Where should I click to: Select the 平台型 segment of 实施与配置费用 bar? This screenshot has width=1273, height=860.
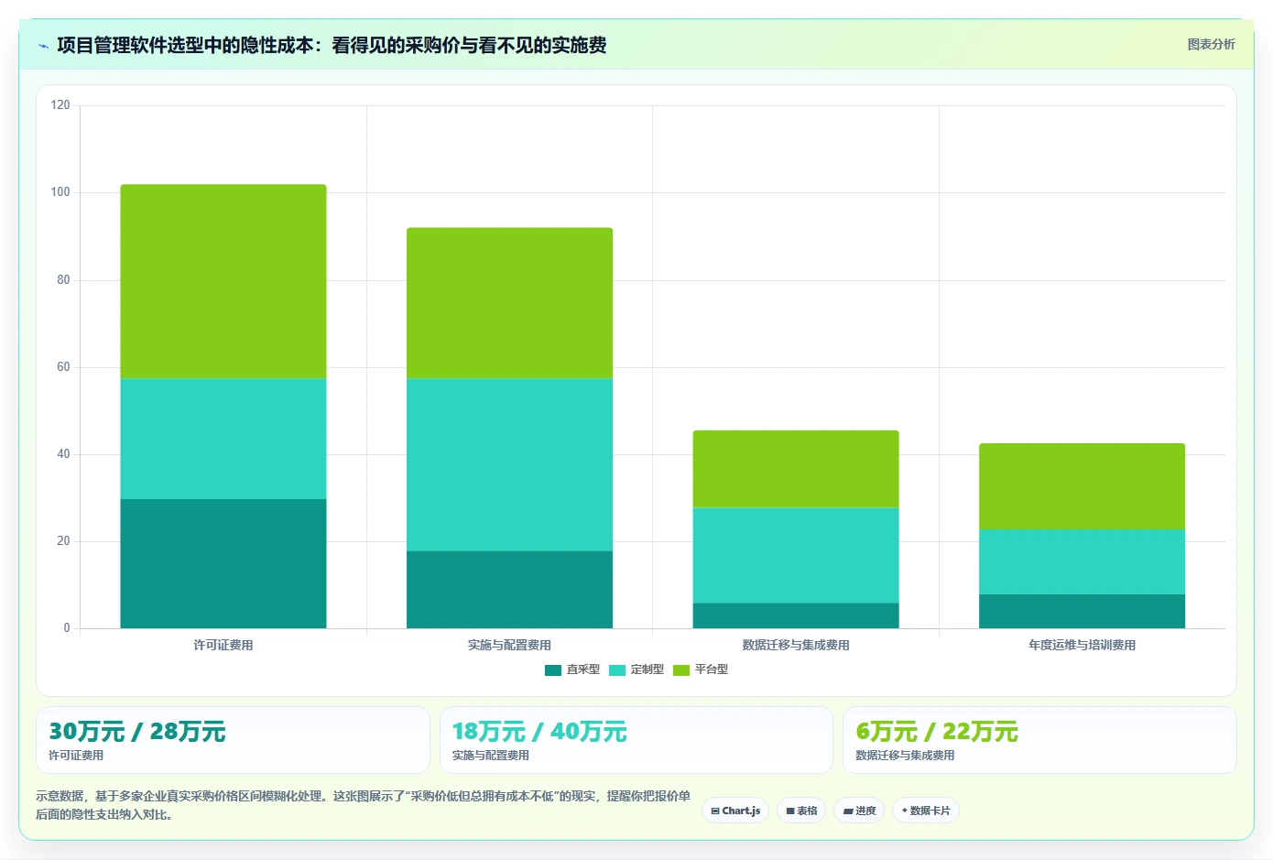509,303
